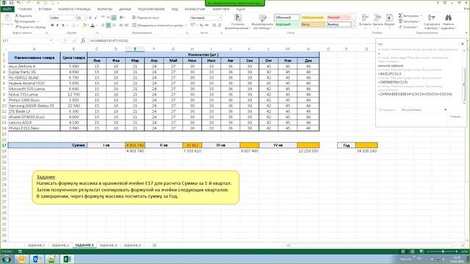
Task: Open the Очистить clear menu
Action: 408,27
